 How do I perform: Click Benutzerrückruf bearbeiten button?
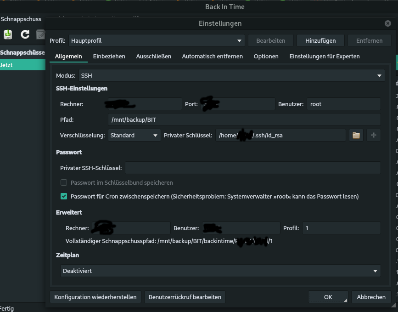(185, 297)
